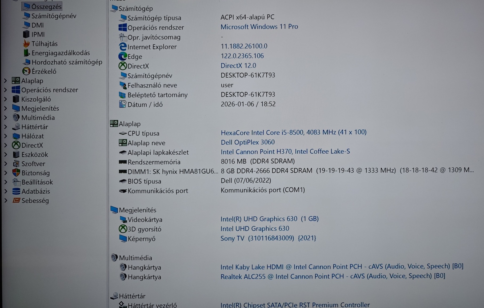Select the Eszközök devices icon

[16, 154]
